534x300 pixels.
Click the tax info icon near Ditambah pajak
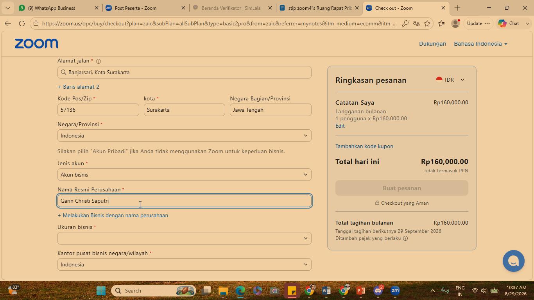click(x=405, y=238)
